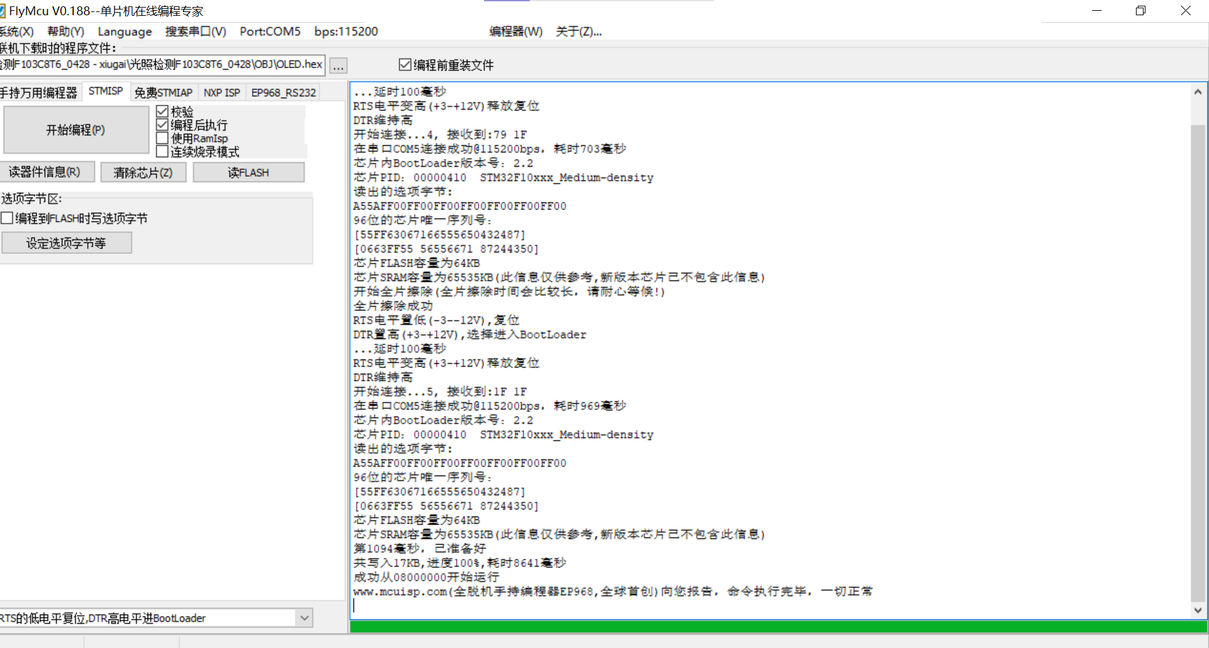Open the 关于(Z)... menu
The height and width of the screenshot is (648, 1209).
point(579,31)
